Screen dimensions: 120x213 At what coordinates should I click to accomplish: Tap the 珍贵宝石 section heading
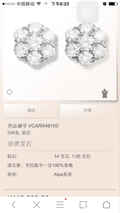coord(20,144)
